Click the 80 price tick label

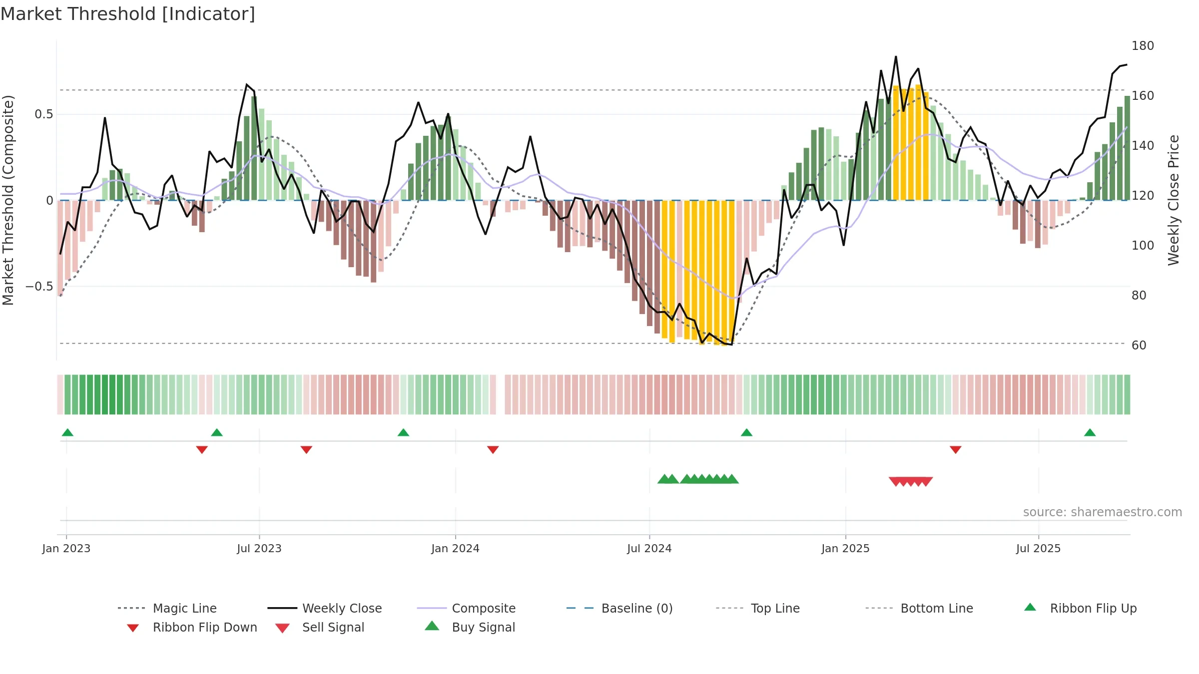[x=1139, y=296]
